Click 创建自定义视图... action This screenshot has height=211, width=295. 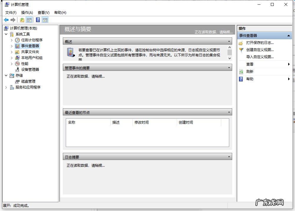pyautogui.click(x=260, y=50)
